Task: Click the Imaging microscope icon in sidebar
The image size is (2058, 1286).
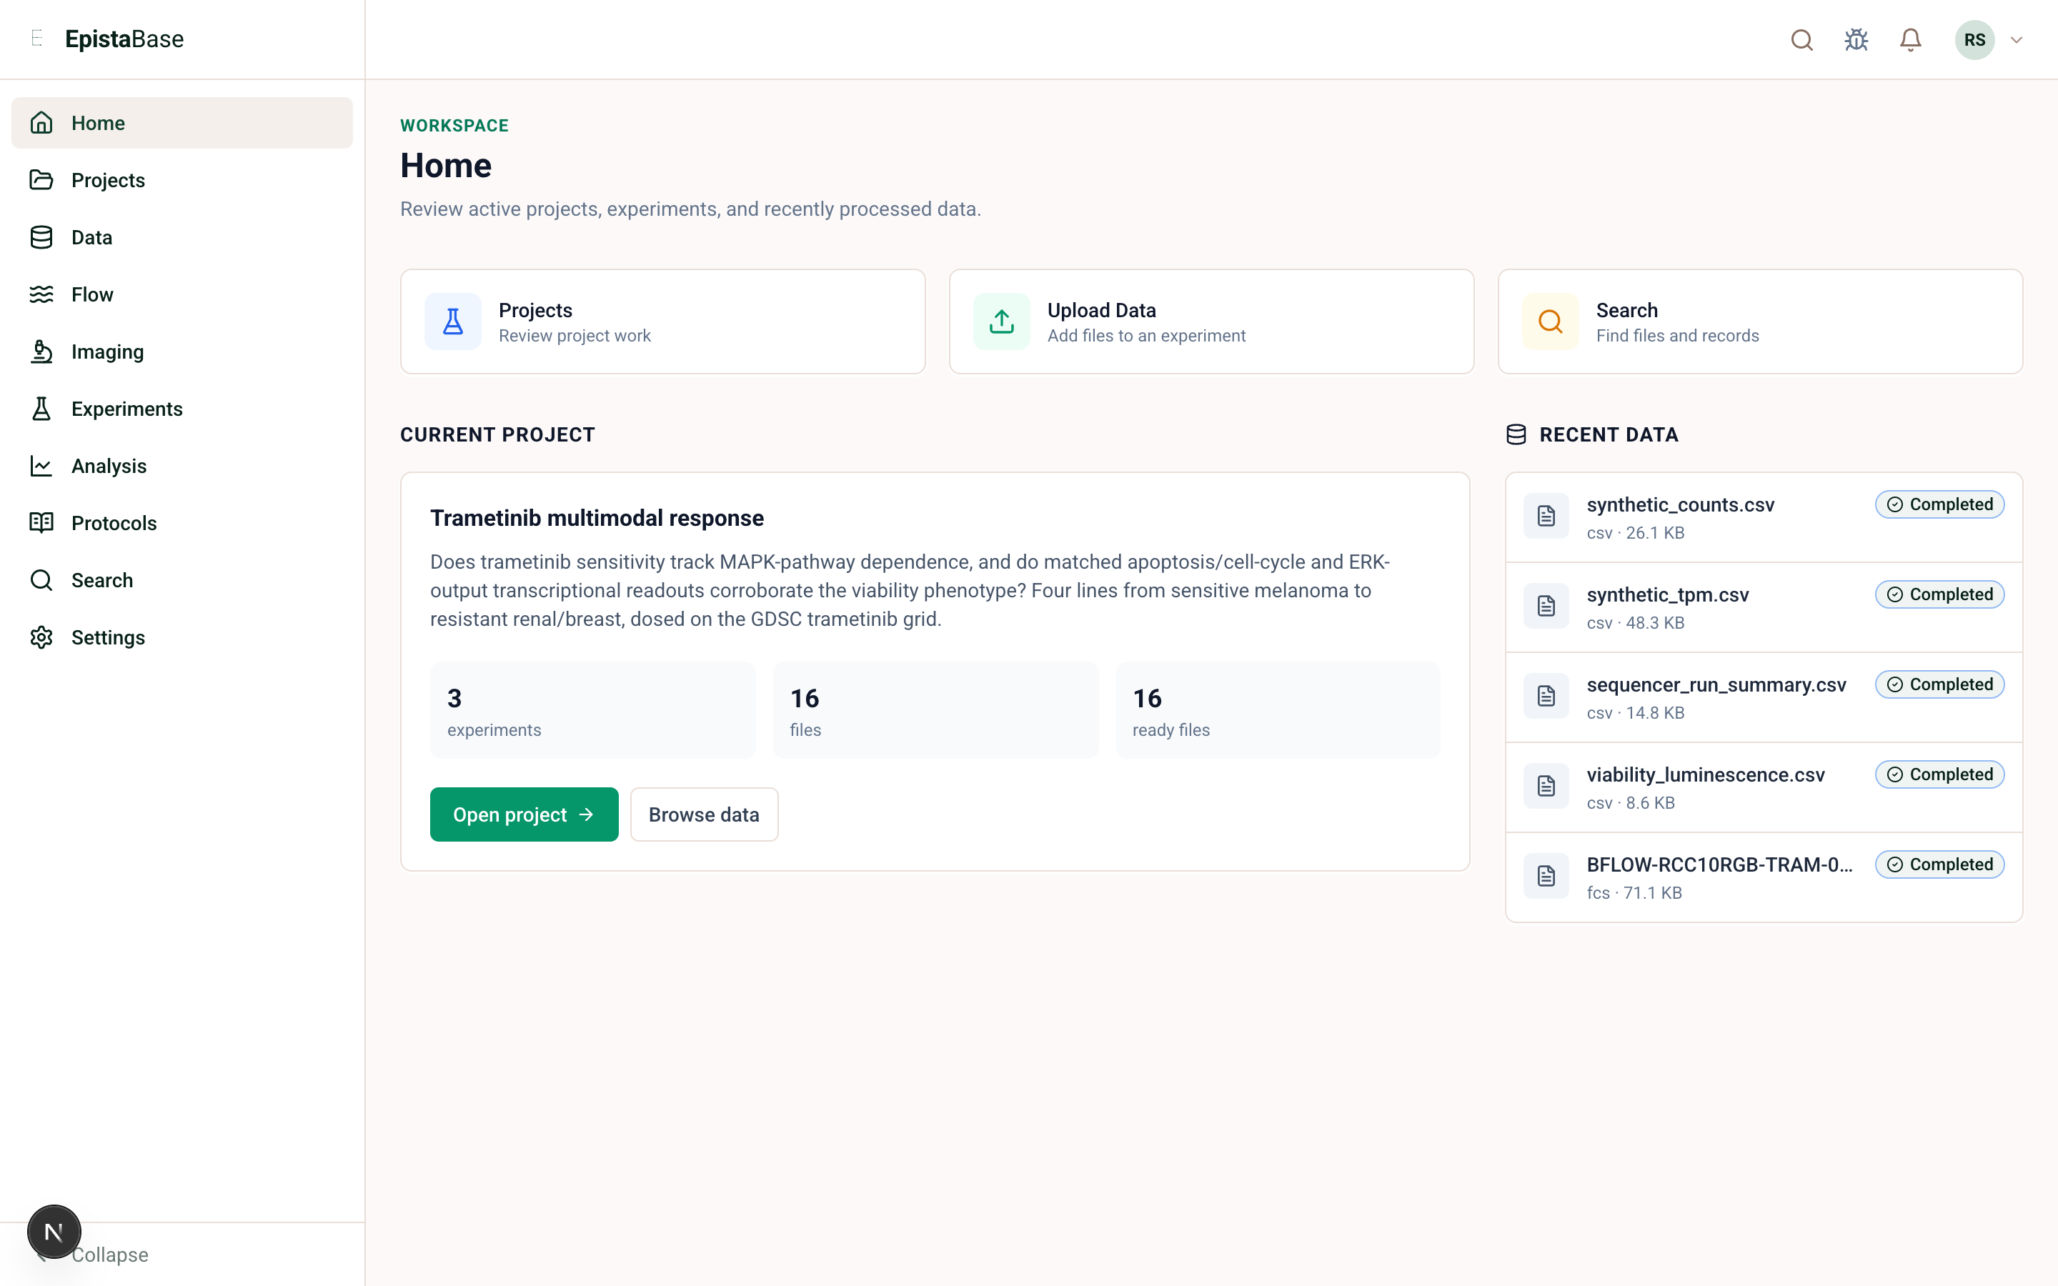Action: click(41, 352)
